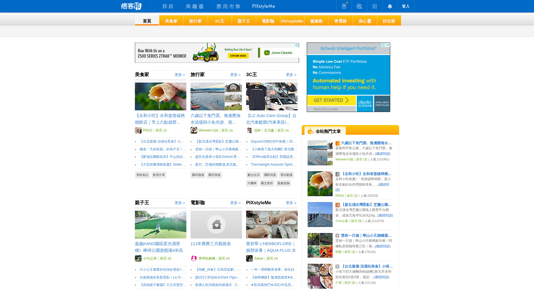Screen dimensions: 534x289
Task: Open hot article #1 thumbnail
Action: (x=320, y=153)
